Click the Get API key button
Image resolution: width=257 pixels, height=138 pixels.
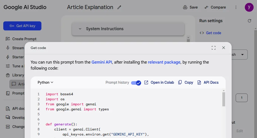tap(22, 26)
